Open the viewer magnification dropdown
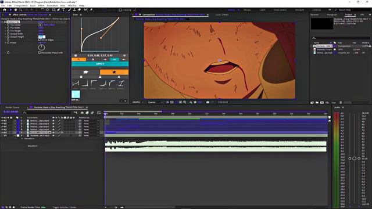The width and height of the screenshot is (372, 209). pos(138,102)
